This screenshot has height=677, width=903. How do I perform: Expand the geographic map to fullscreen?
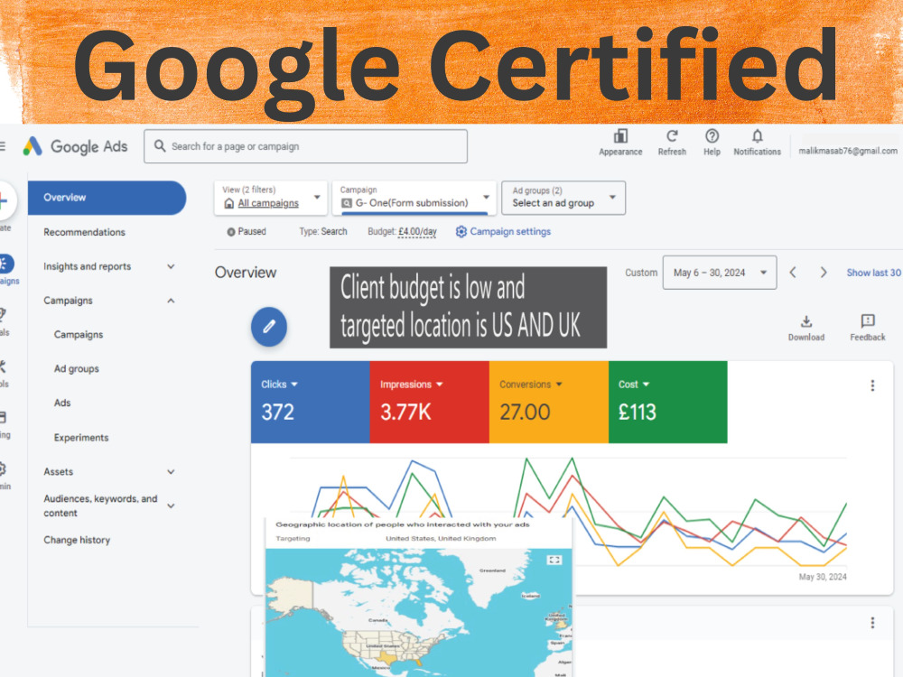click(x=554, y=560)
